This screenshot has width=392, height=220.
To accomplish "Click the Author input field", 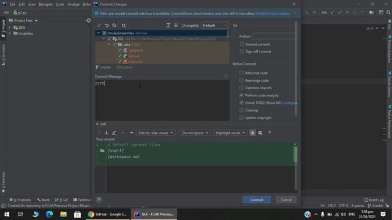I will 274,37.
